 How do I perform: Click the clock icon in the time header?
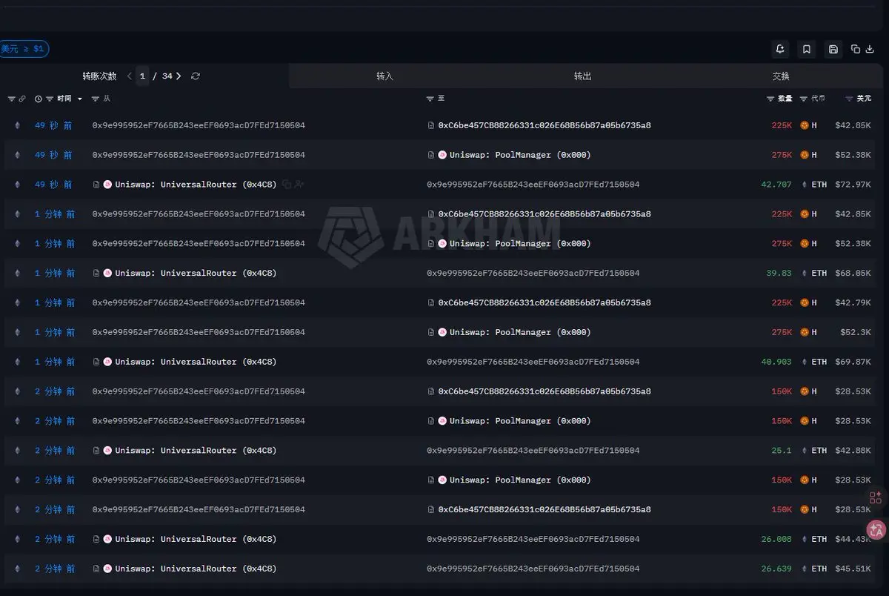point(38,99)
